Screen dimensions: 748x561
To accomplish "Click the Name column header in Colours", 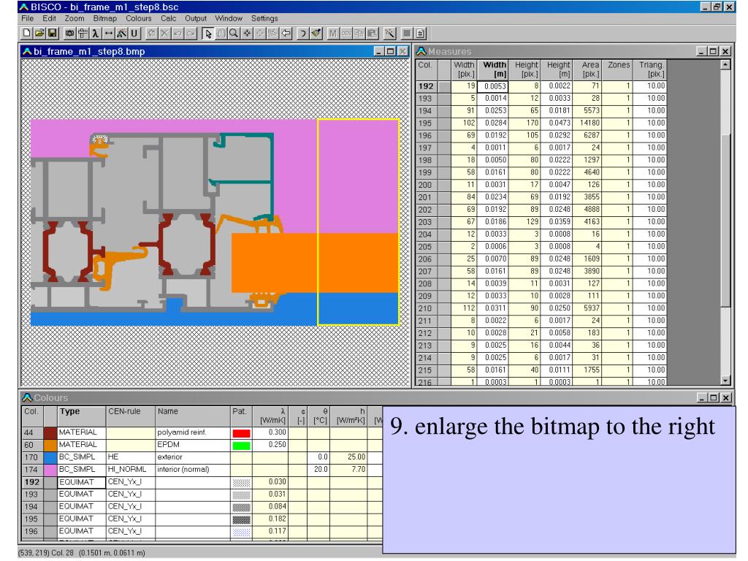I will click(193, 416).
